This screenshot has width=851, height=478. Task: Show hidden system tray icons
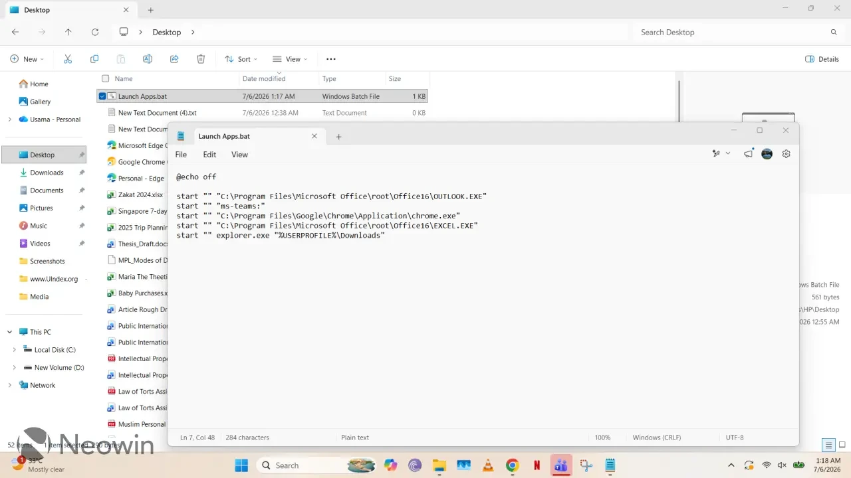click(731, 465)
